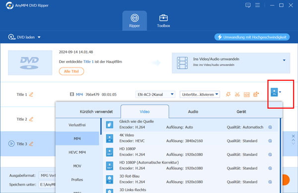The height and width of the screenshot is (193, 298).
Task: Choose ProRes in the format list
Action: point(77,180)
